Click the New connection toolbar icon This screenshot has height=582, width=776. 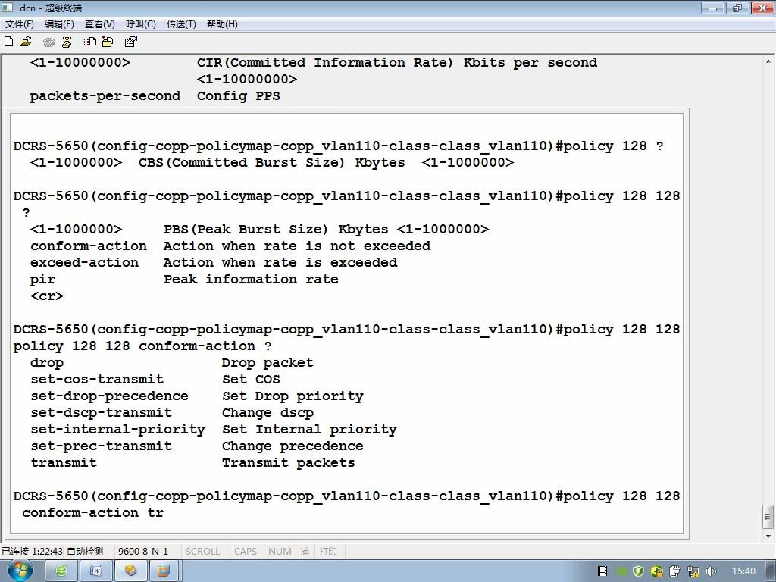(8, 42)
